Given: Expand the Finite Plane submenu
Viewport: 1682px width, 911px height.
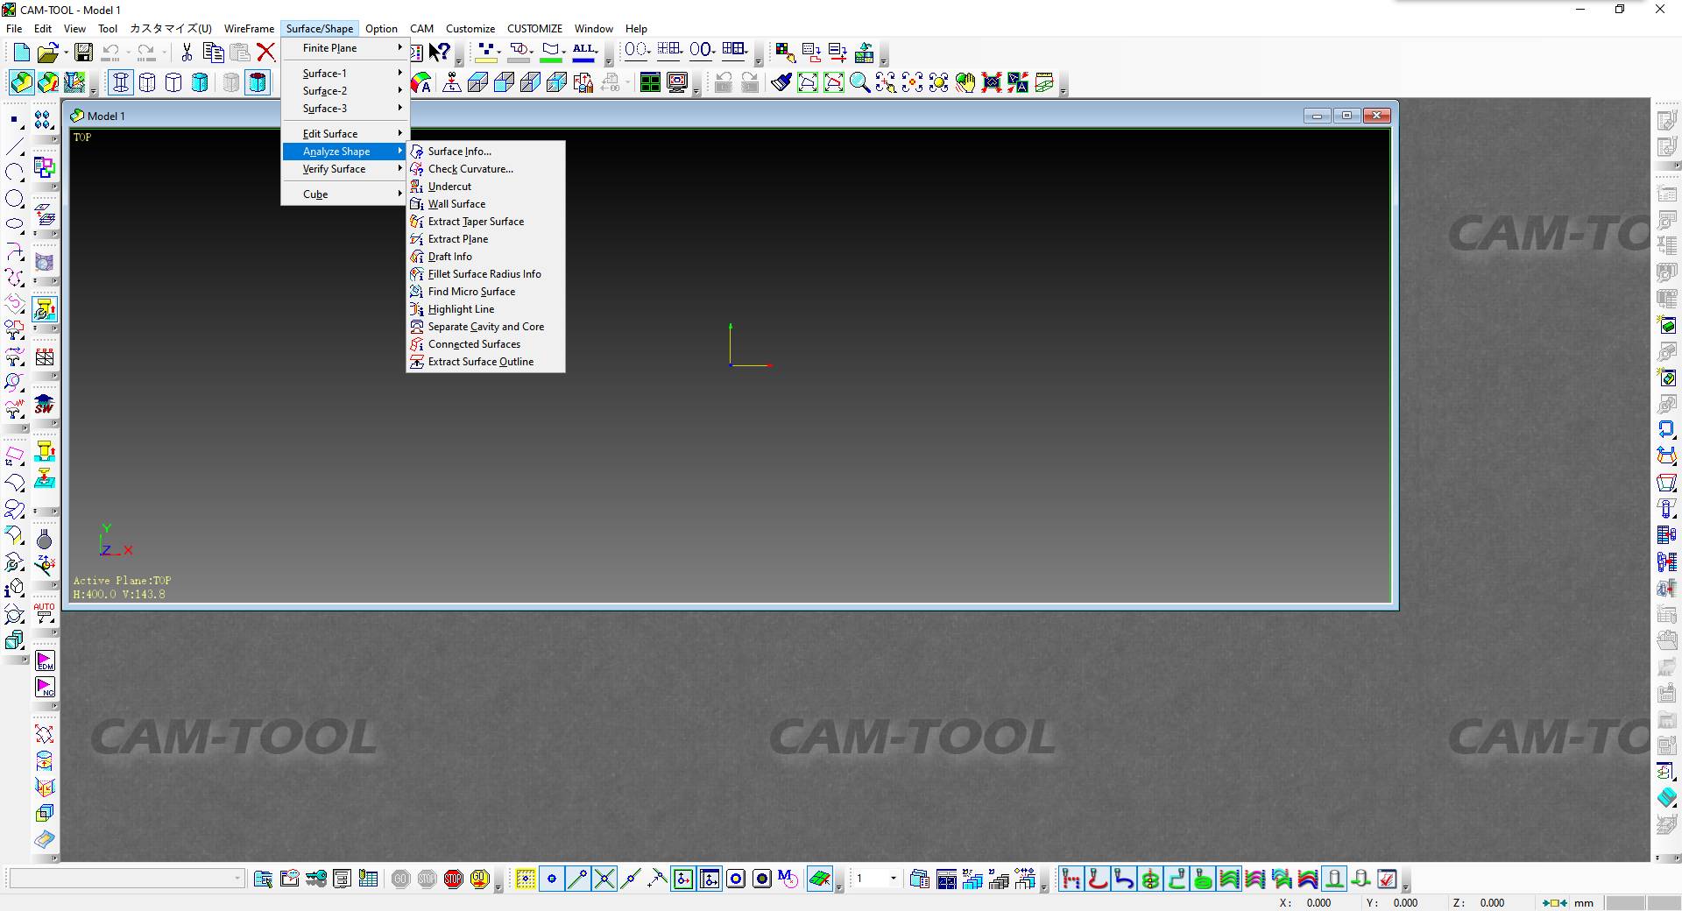Looking at the screenshot, I should [x=344, y=48].
